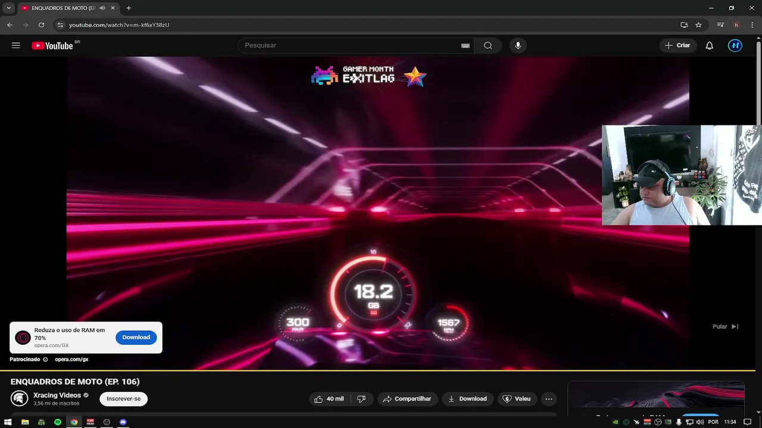Open the Xracing Videos channel name
The image size is (762, 428).
[57, 395]
